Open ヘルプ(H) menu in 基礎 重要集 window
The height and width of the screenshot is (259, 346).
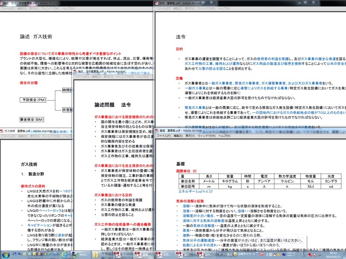click(x=224, y=136)
